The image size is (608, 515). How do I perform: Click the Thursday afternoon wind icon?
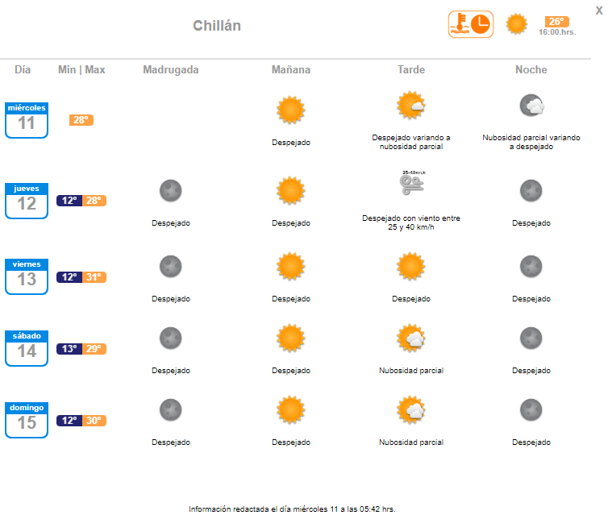(x=413, y=183)
